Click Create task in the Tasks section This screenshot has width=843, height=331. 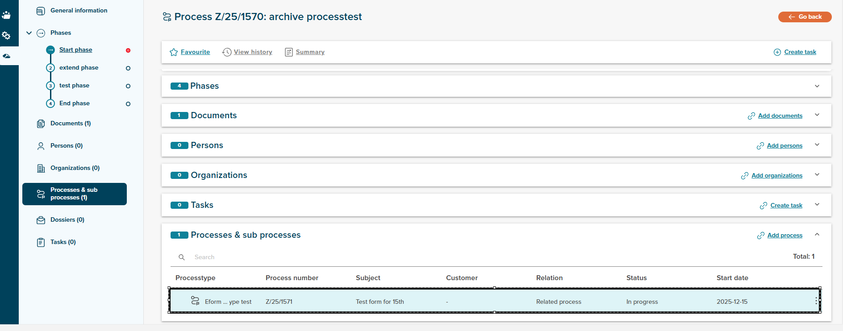(786, 205)
